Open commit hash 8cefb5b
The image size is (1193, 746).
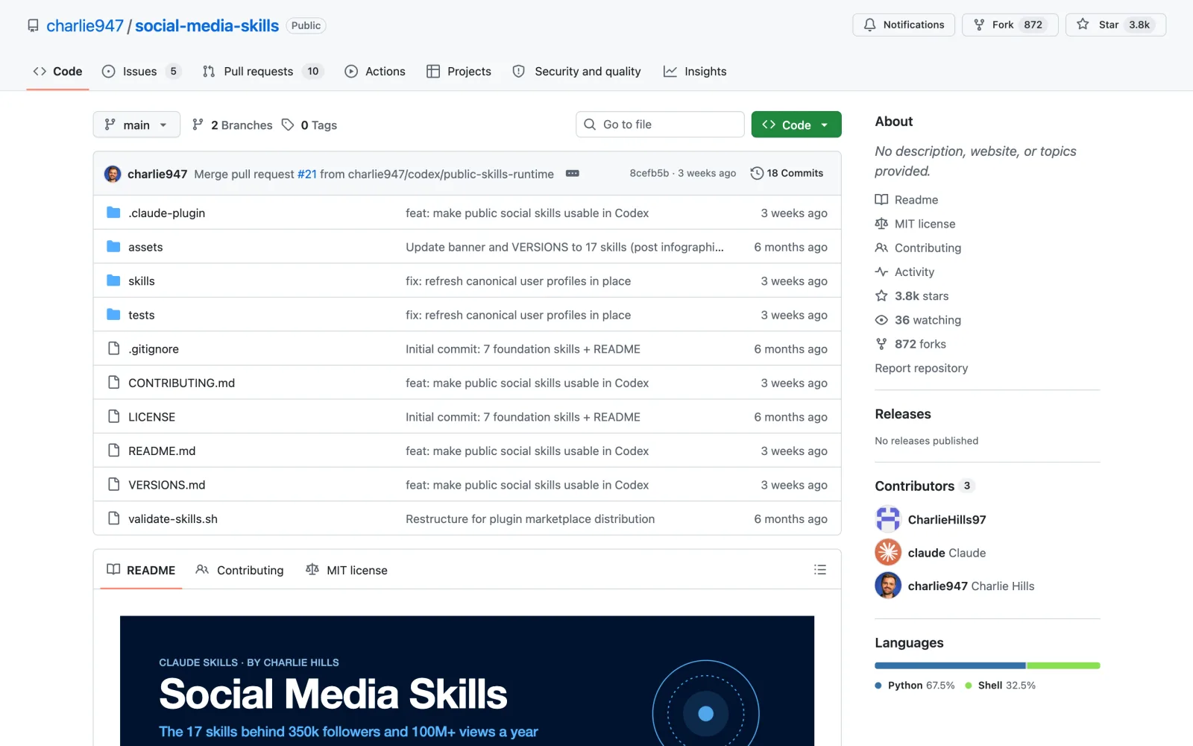[649, 173]
